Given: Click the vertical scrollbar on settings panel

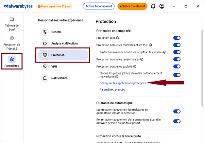Looking at the screenshot, I should point(202,68).
